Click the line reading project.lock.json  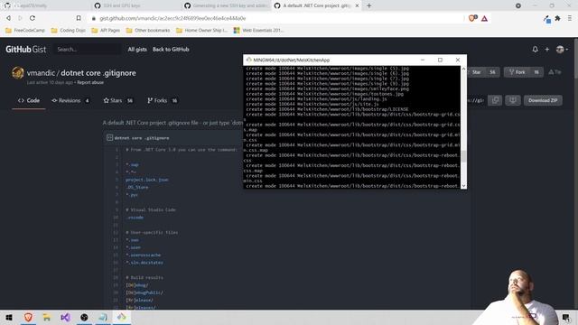pos(146,180)
